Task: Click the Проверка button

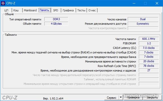Action: (x=133, y=97)
